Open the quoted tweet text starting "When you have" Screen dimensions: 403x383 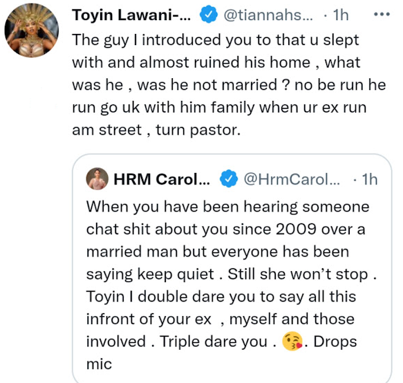[x=232, y=286]
